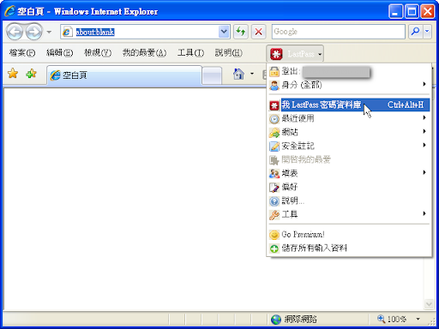This screenshot has height=329, width=439.
Task: Open the zoom level dropdown arrow
Action: [418, 319]
